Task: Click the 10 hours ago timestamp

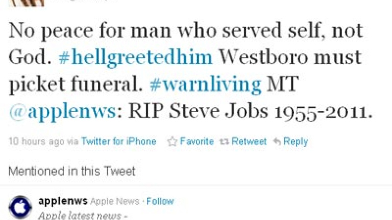Action: 36,142
